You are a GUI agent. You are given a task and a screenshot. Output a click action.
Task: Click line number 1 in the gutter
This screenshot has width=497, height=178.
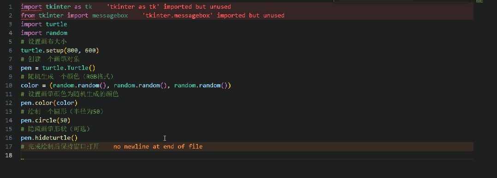tap(11, 6)
